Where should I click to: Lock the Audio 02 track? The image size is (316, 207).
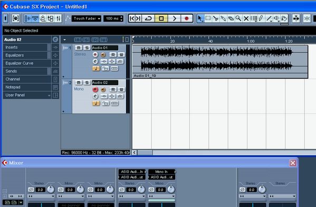[x=105, y=103]
